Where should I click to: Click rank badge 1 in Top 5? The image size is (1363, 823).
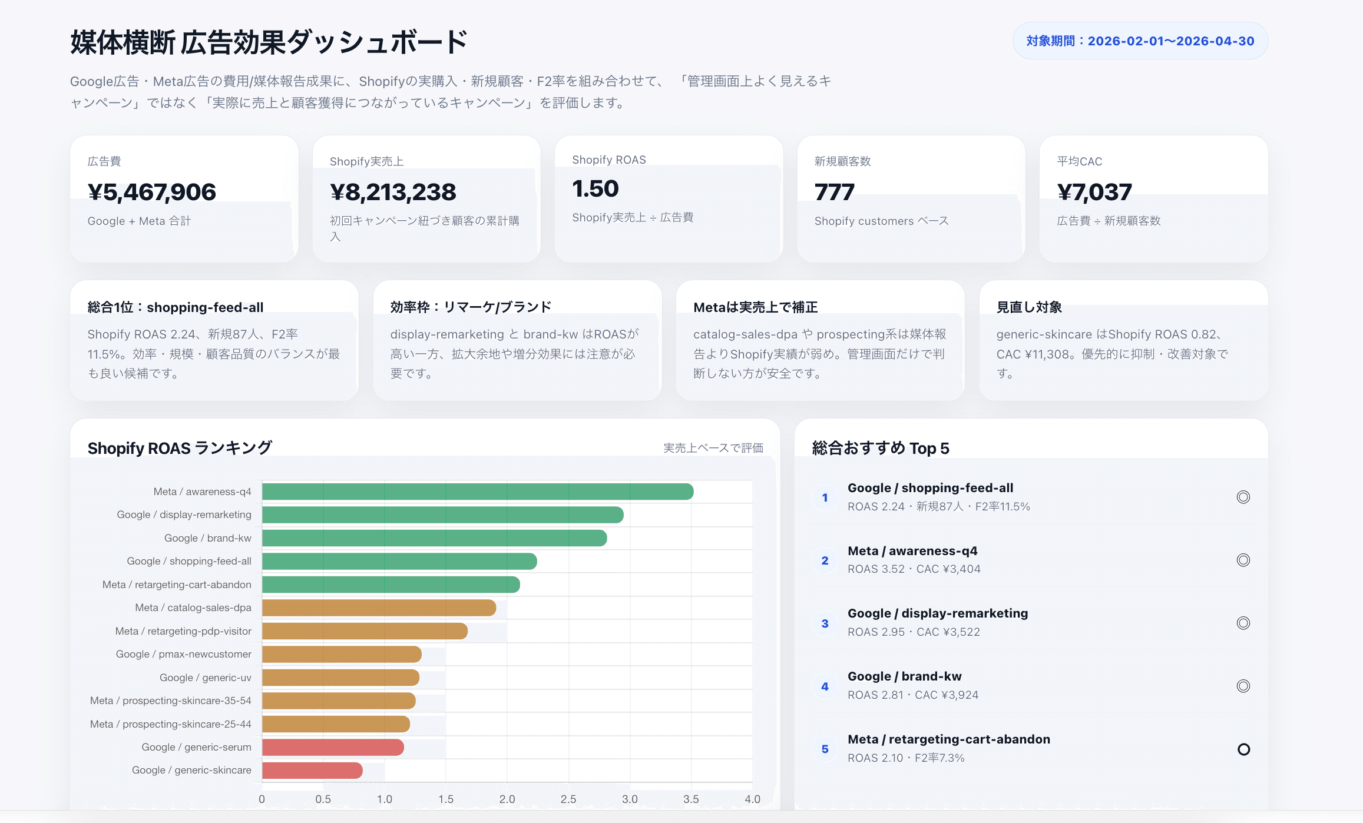pyautogui.click(x=825, y=497)
